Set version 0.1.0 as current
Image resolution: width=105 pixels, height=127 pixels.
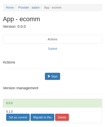18,117
